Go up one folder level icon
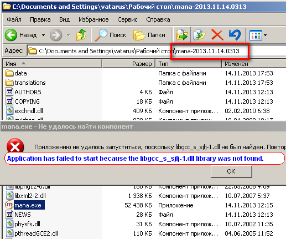 tap(81, 35)
